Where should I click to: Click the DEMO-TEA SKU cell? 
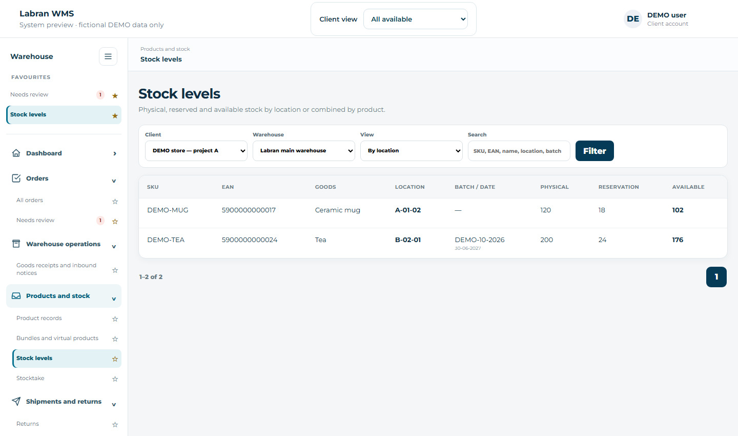coord(166,240)
